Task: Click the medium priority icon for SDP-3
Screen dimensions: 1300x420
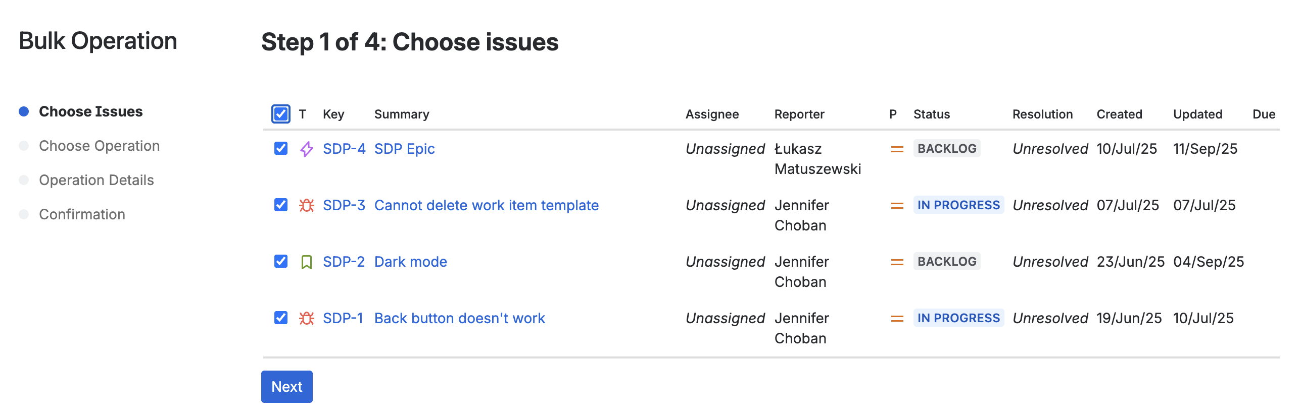Action: (x=897, y=205)
